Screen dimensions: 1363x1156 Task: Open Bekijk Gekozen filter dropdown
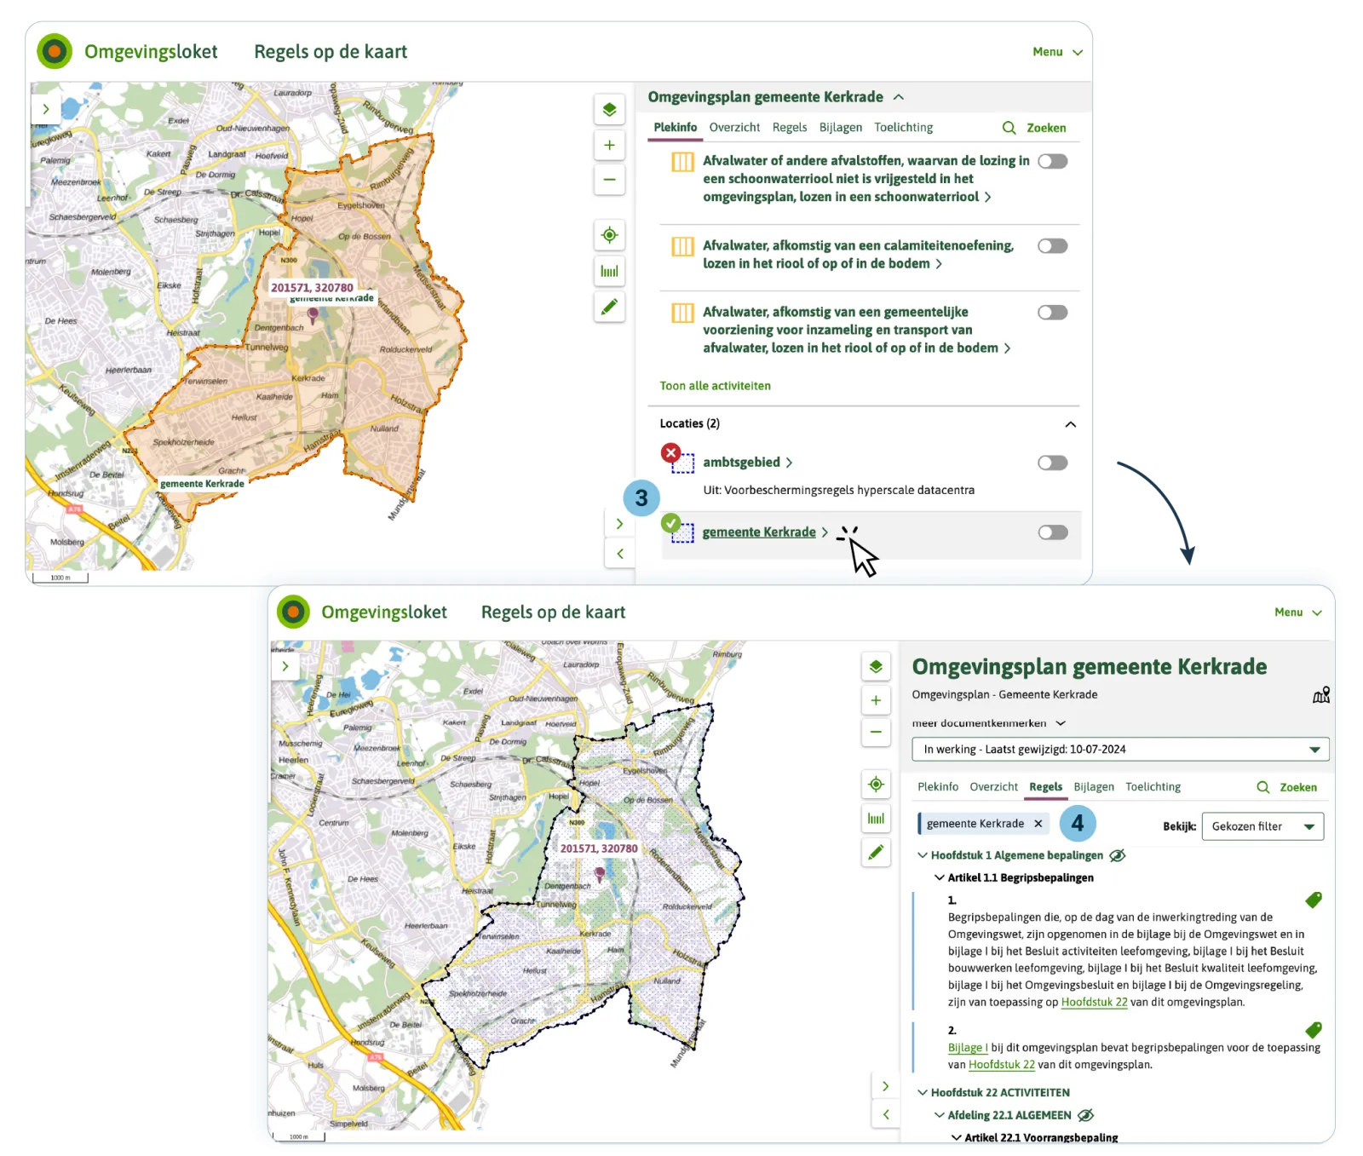coord(1262,826)
